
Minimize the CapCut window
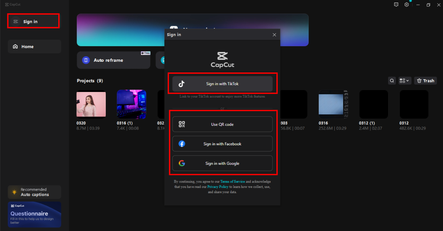[x=418, y=5]
